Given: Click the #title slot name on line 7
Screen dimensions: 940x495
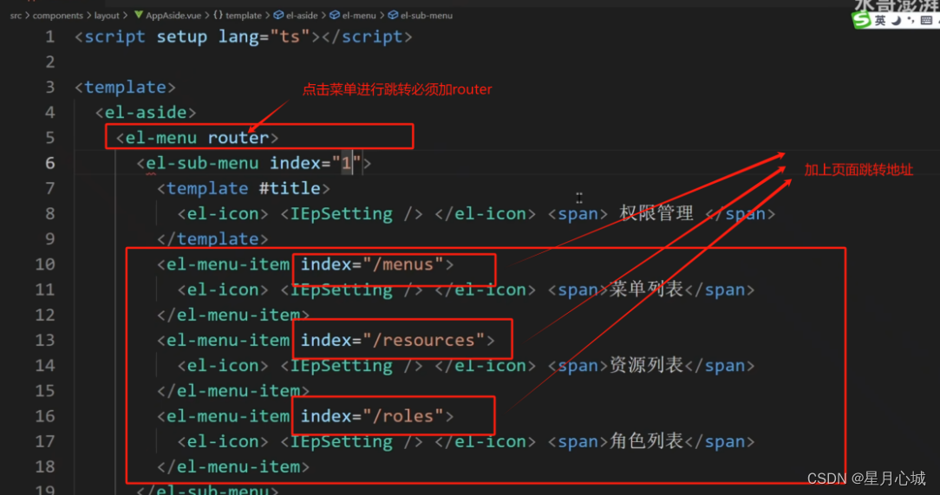Looking at the screenshot, I should tap(290, 189).
